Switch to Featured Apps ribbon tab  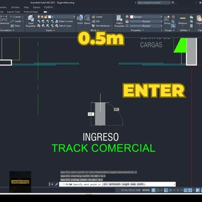click(x=31, y=12)
